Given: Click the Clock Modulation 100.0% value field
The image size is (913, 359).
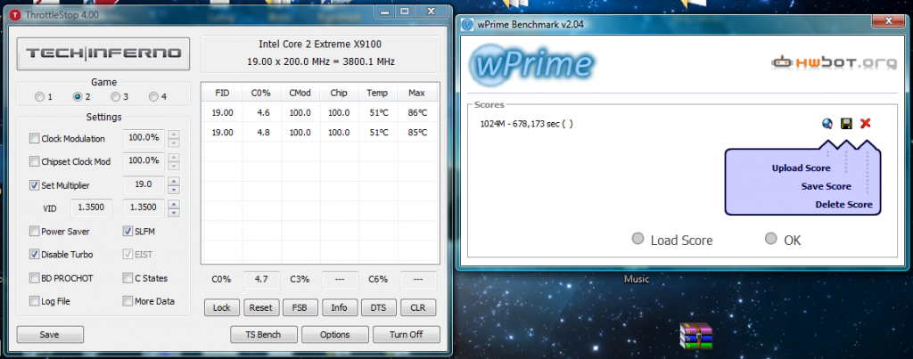Looking at the screenshot, I should (x=144, y=138).
